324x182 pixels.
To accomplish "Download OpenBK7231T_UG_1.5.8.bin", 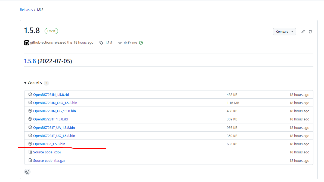I will click(54, 136).
